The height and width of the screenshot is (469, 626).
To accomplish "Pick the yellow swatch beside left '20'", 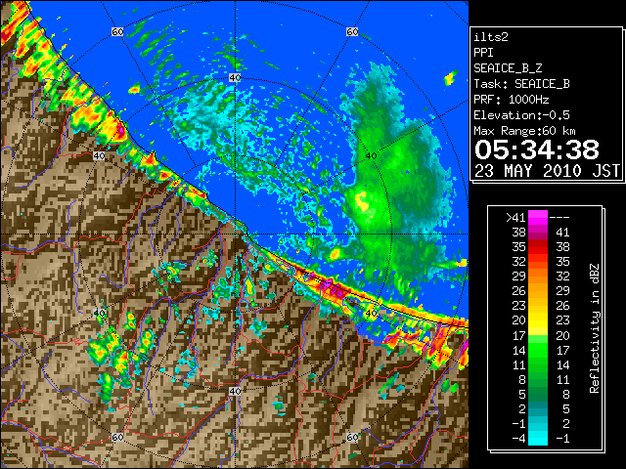I will [538, 320].
